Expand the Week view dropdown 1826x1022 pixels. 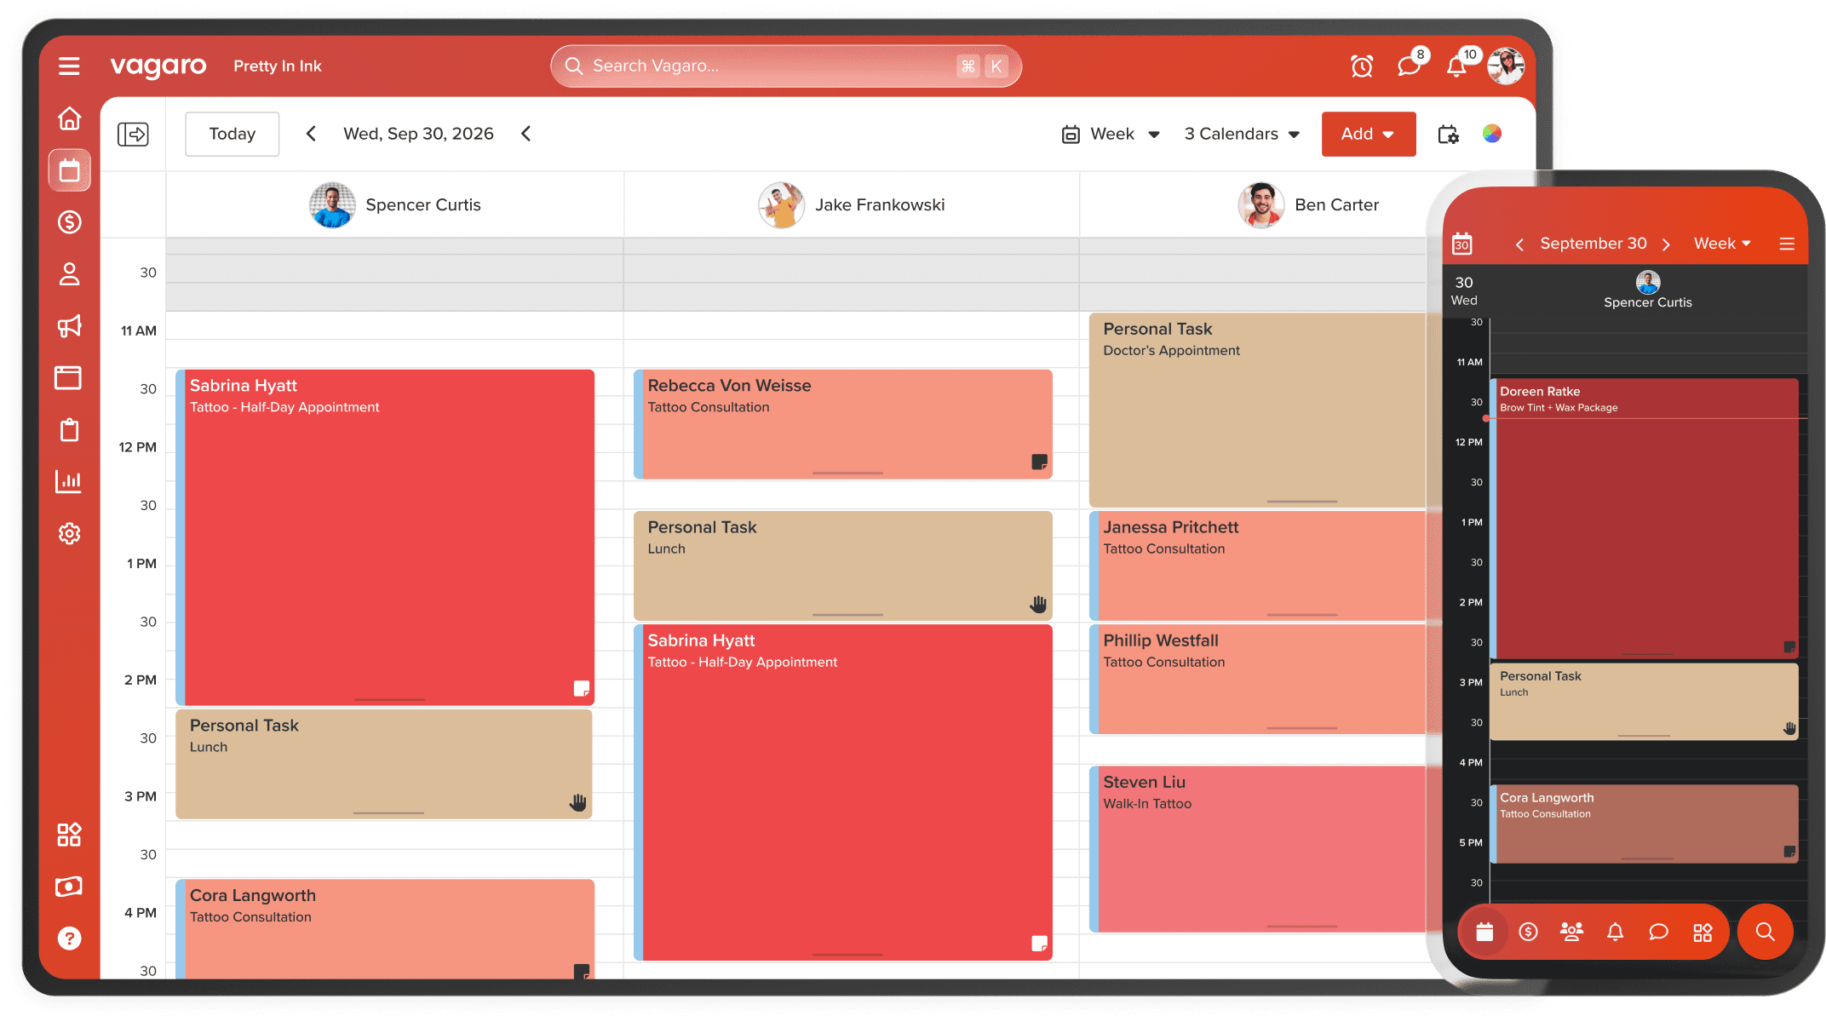(x=1111, y=135)
